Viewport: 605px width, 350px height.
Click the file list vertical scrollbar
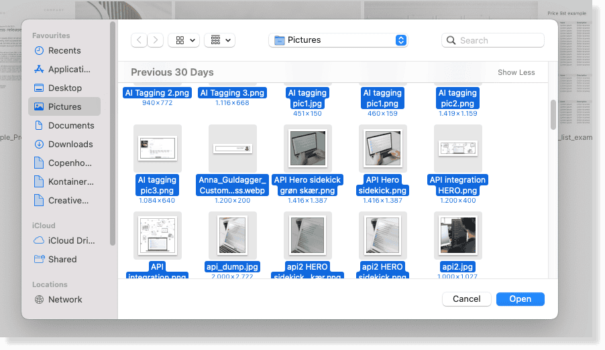(x=553, y=114)
